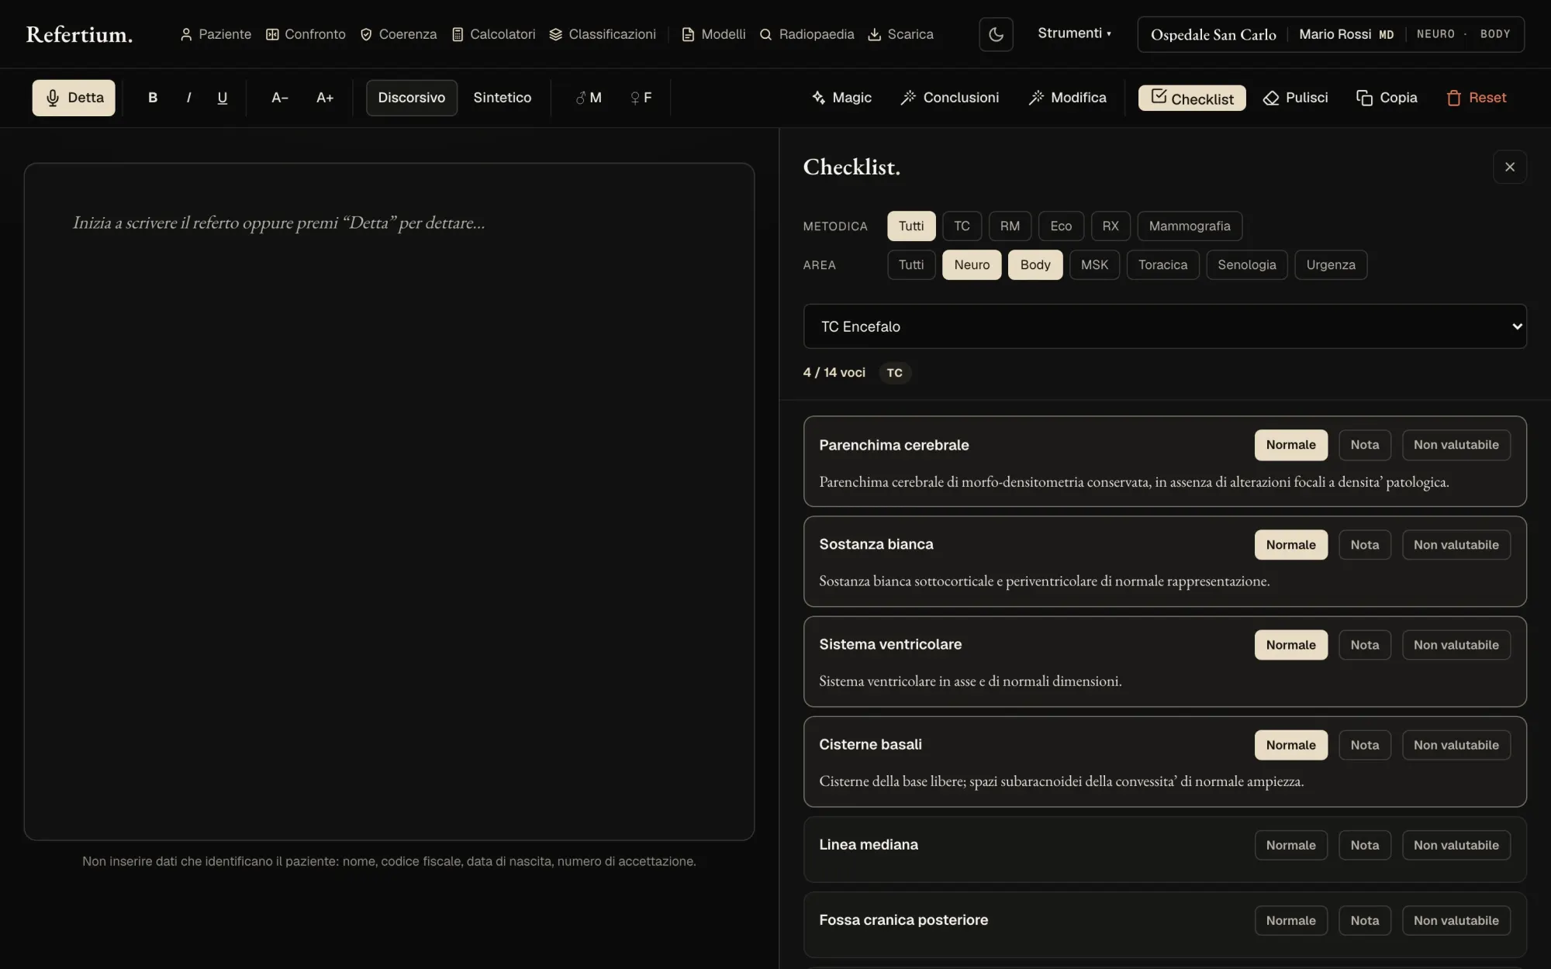Generate Conclusioni with the wand

(x=950, y=98)
